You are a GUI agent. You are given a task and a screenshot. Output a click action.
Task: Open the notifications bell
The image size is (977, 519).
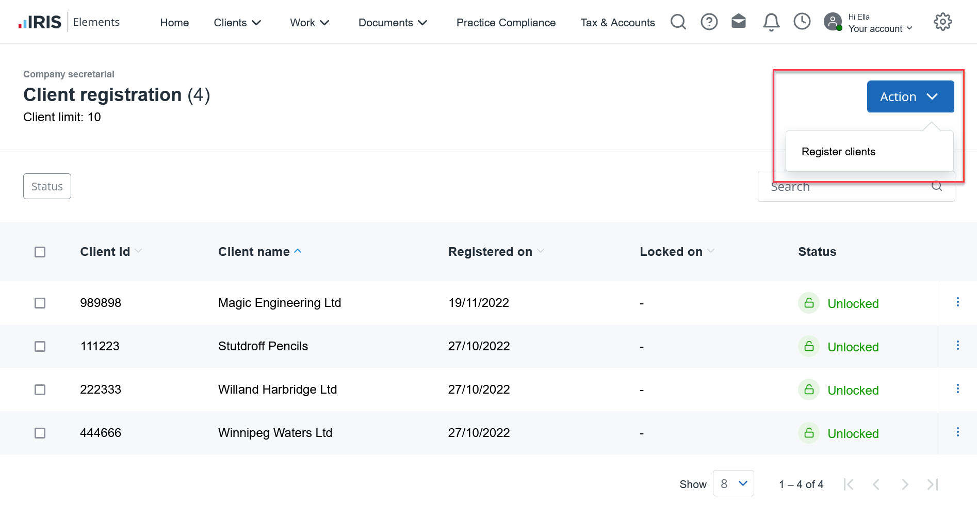click(x=771, y=22)
